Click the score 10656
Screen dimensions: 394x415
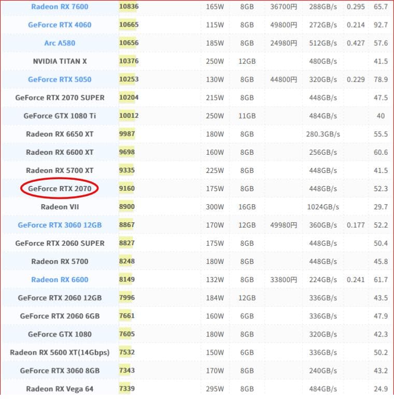click(129, 43)
